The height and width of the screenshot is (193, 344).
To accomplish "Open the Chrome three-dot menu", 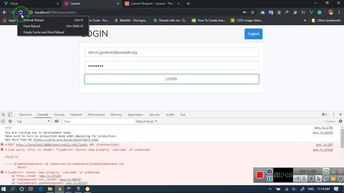I will coord(339,12).
